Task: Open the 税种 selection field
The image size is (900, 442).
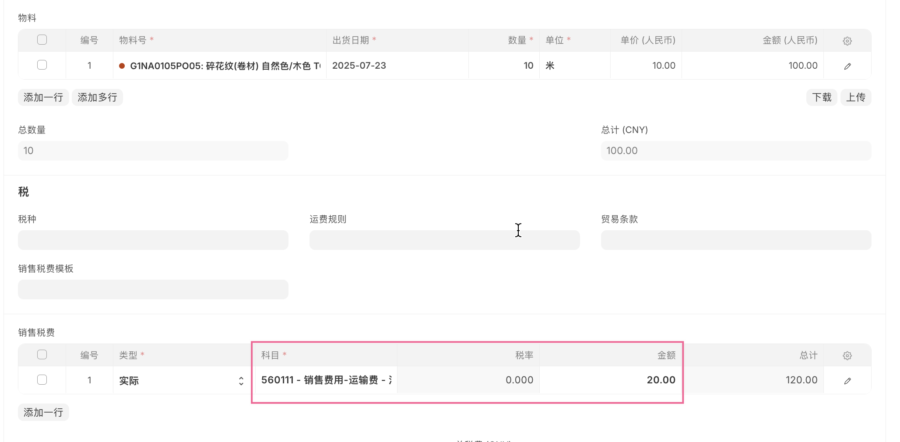Action: point(152,240)
